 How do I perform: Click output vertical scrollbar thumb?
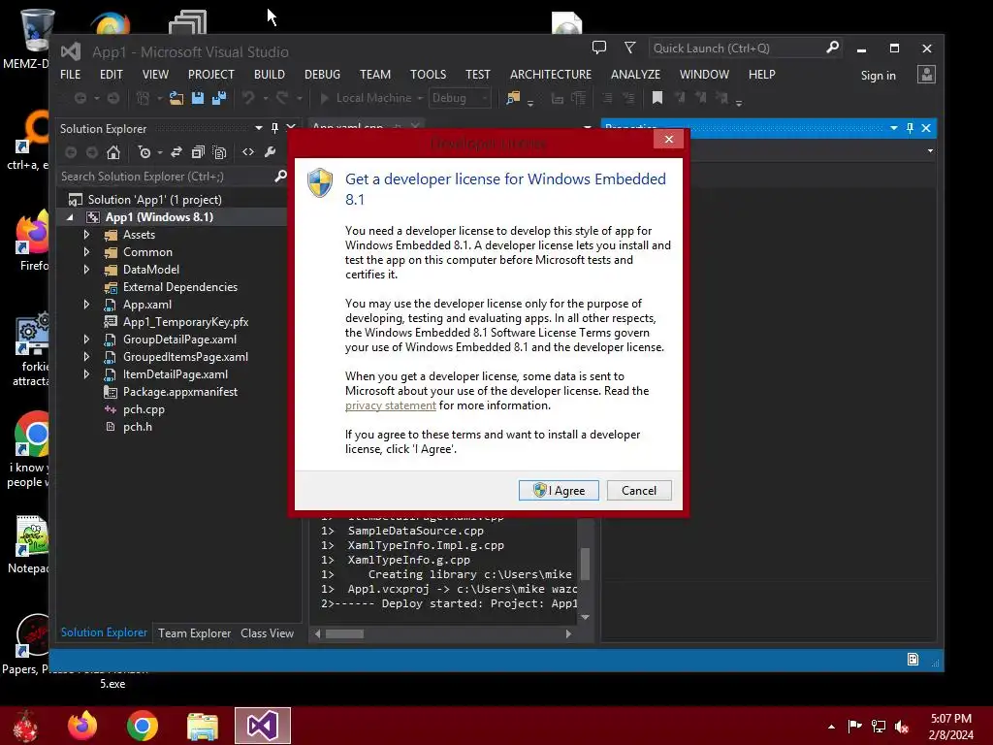tap(585, 564)
